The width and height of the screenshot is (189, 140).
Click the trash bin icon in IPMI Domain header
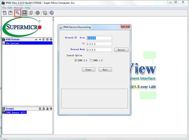(47, 39)
